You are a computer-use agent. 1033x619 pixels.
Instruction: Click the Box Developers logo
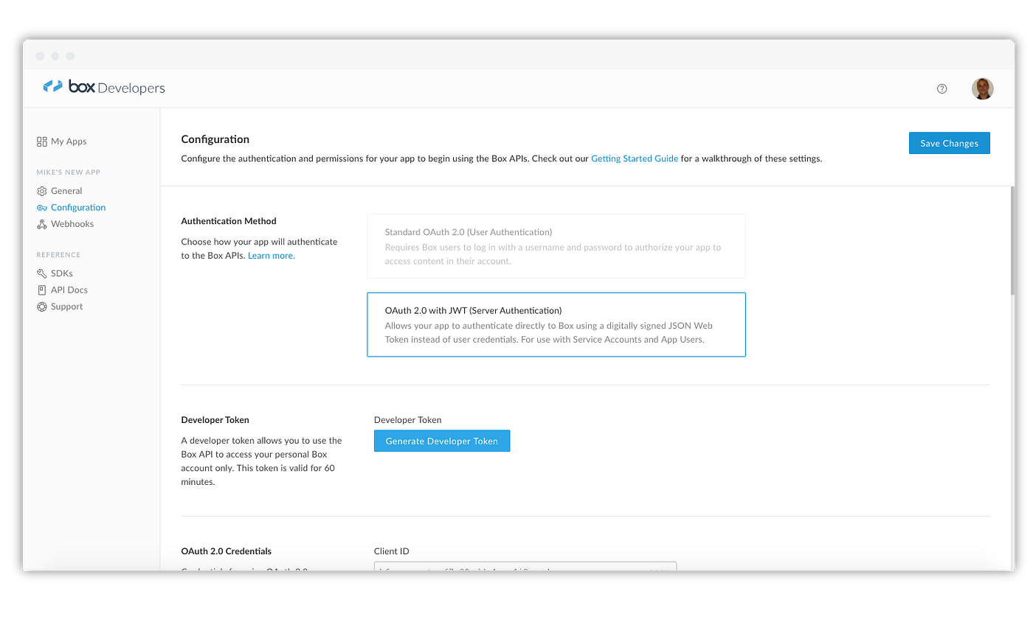point(103,87)
